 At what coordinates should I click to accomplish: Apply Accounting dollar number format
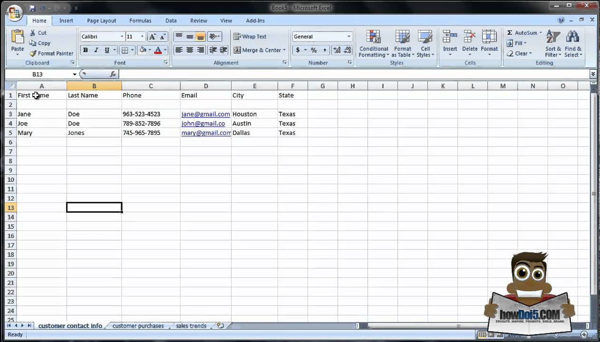pyautogui.click(x=298, y=50)
